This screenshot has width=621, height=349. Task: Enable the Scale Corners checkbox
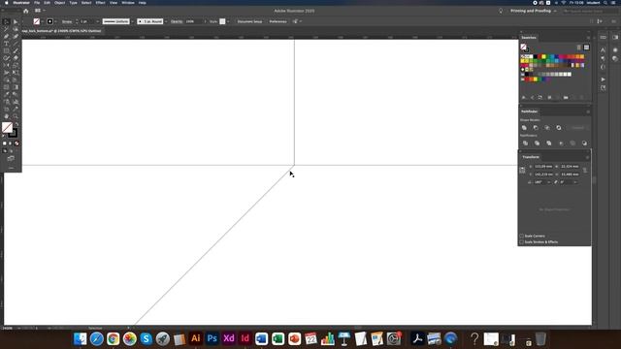coord(522,236)
